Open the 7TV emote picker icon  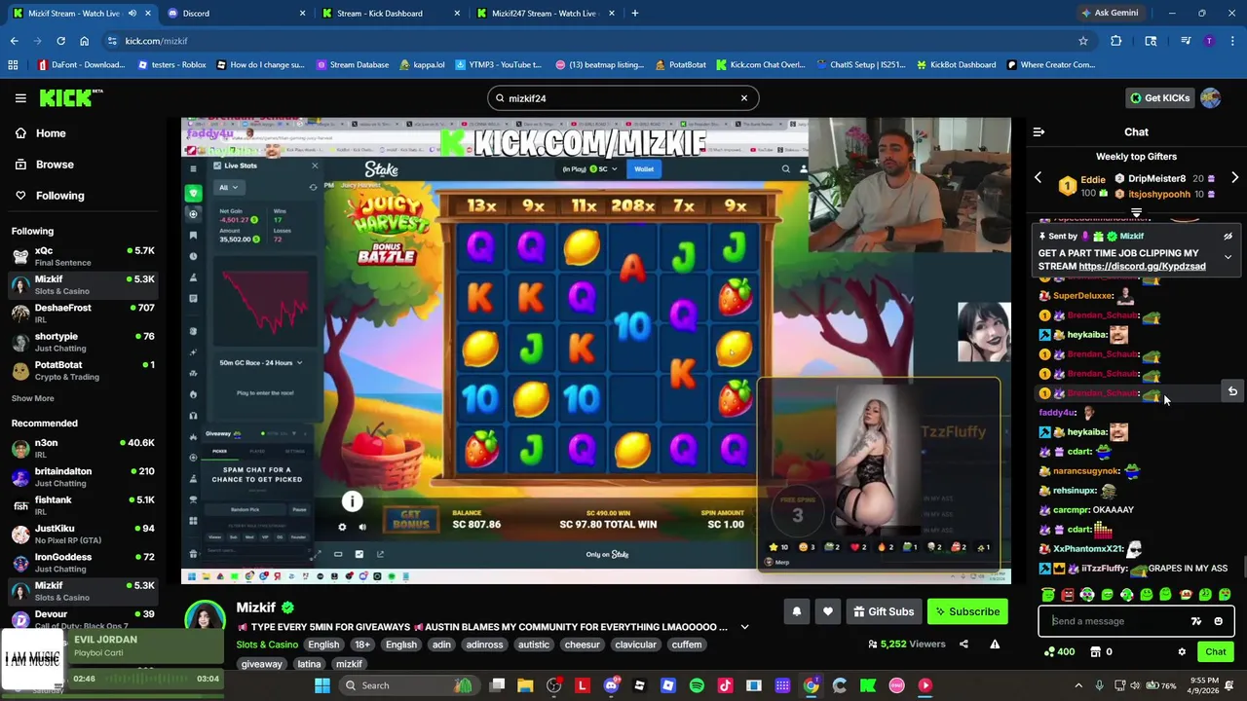(1196, 621)
